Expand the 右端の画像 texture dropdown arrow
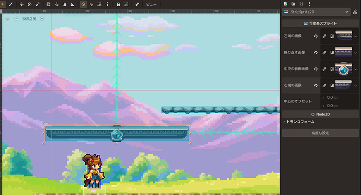This screenshot has width=361, height=195. (x=355, y=86)
